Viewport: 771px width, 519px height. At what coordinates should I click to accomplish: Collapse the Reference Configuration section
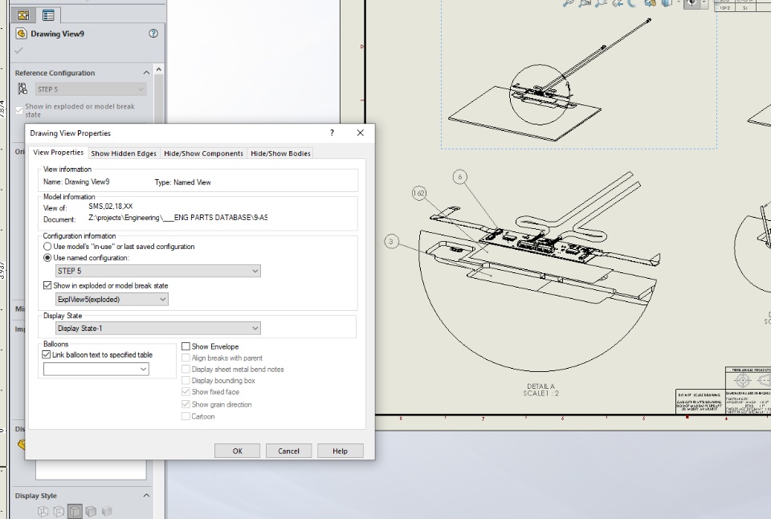click(x=146, y=73)
